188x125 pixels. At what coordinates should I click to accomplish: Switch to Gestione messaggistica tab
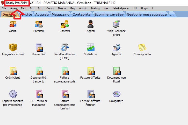pos(147,15)
